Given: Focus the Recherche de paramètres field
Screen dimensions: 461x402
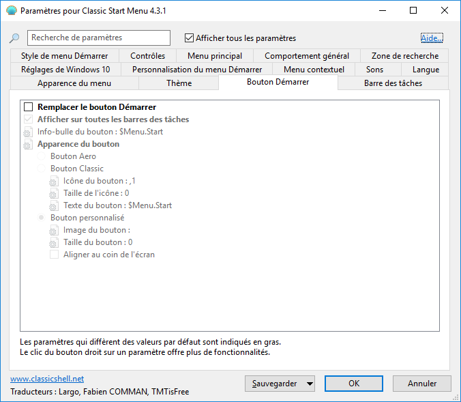Looking at the screenshot, I should [x=99, y=38].
